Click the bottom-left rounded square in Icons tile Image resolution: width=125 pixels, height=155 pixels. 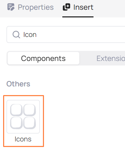click(16, 123)
